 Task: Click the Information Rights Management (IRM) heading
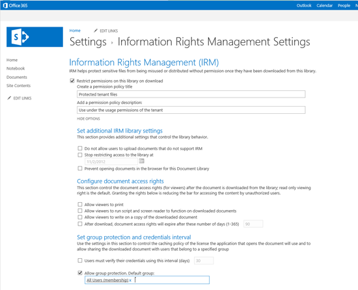(x=144, y=62)
